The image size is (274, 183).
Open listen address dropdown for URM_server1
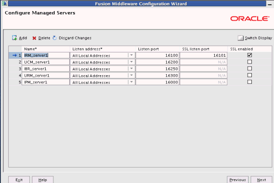(131, 76)
